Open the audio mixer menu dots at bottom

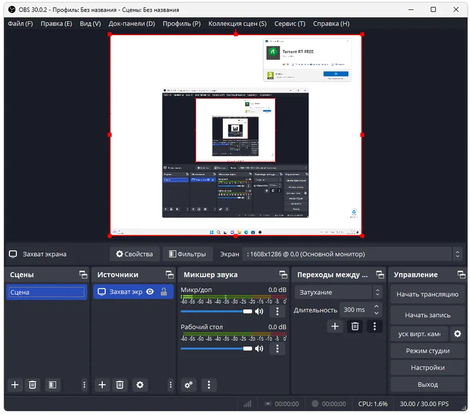(209, 385)
